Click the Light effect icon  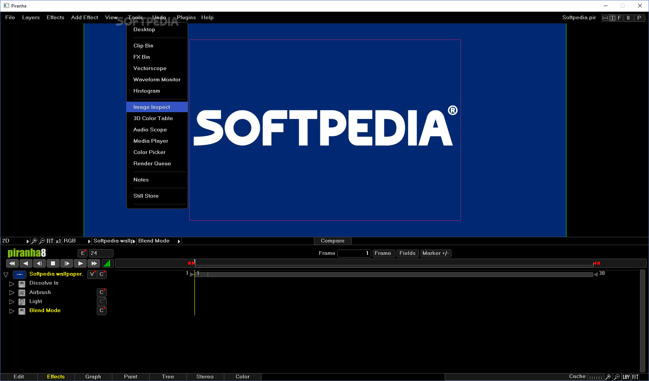pyautogui.click(x=22, y=302)
